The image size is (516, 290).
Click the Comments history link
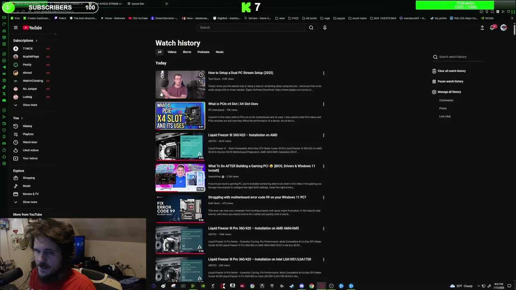pos(446,100)
